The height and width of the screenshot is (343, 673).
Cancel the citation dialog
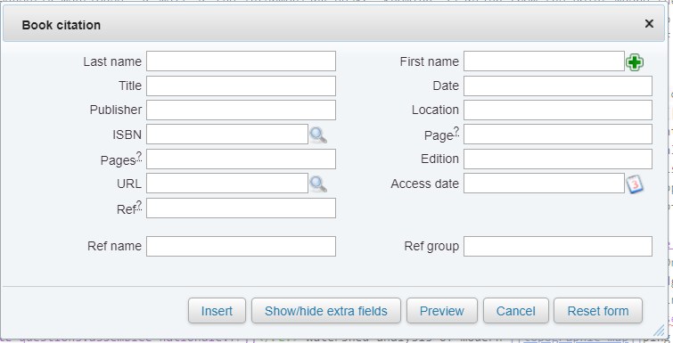pyautogui.click(x=516, y=311)
